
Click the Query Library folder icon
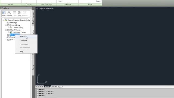point(8,25)
